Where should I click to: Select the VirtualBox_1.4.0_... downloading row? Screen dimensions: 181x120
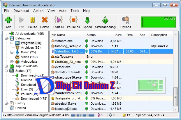click(x=112, y=51)
